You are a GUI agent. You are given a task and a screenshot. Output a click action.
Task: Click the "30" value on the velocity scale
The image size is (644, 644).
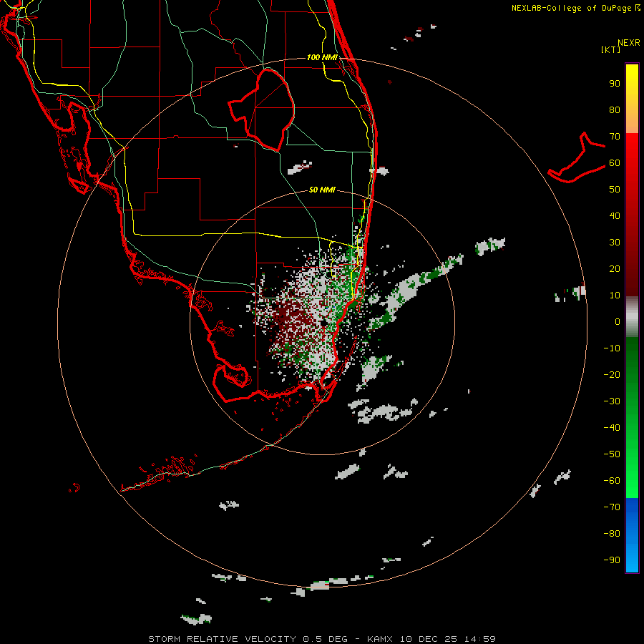click(615, 243)
